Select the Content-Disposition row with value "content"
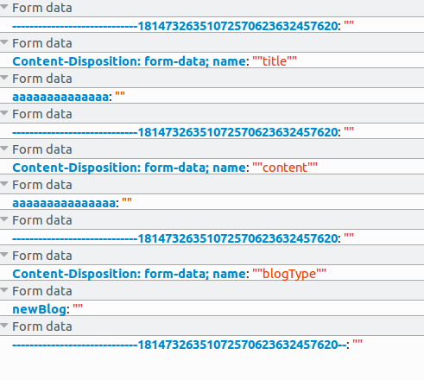Viewport: 424px width, 380px height. pos(212,168)
